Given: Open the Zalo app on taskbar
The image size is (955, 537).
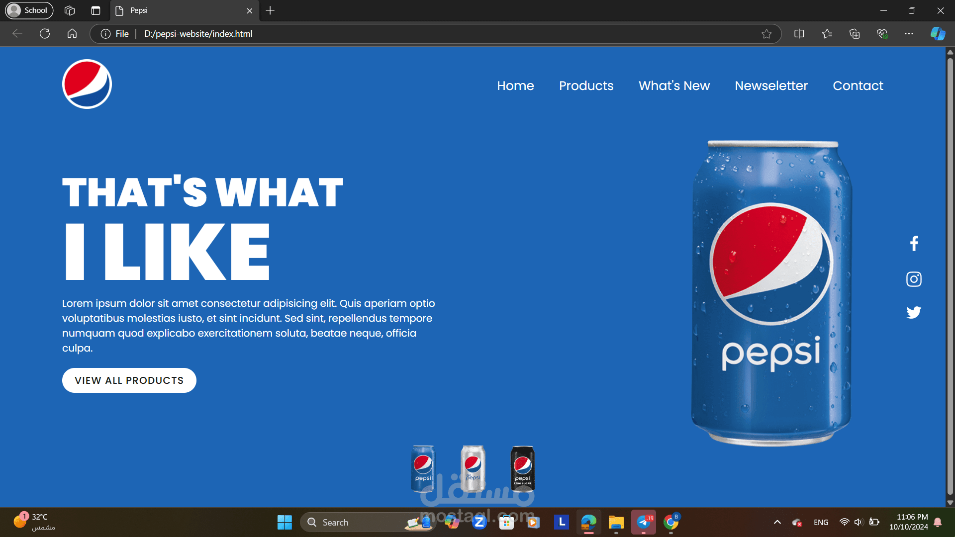Looking at the screenshot, I should click(x=479, y=523).
